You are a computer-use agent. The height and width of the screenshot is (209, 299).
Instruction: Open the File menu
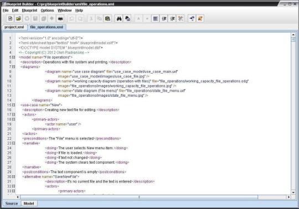[x=6, y=11]
